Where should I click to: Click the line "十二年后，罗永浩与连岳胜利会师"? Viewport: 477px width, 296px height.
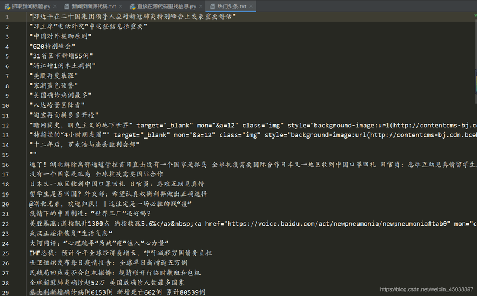point(84,144)
